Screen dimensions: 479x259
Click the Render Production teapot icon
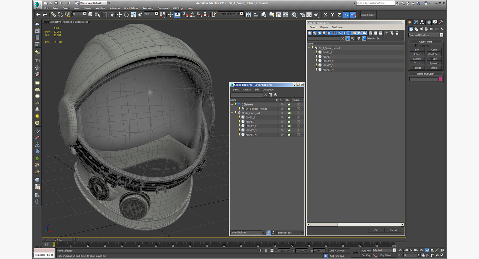click(316, 15)
